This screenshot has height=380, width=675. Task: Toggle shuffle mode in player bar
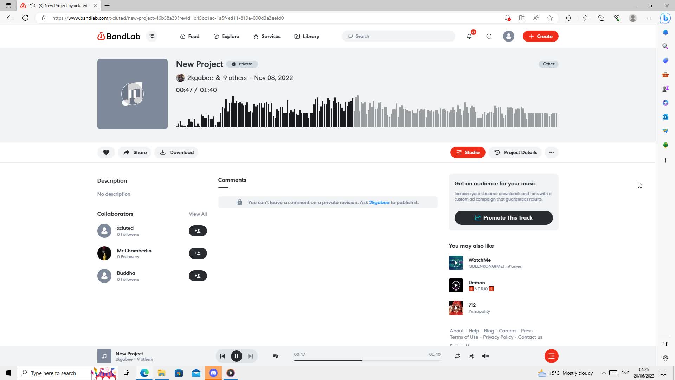pos(471,356)
